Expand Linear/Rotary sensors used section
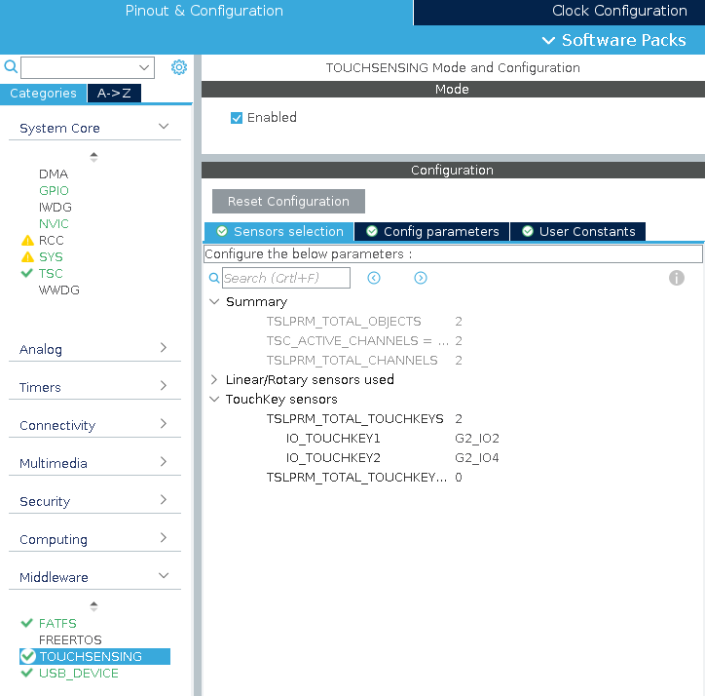 214,380
